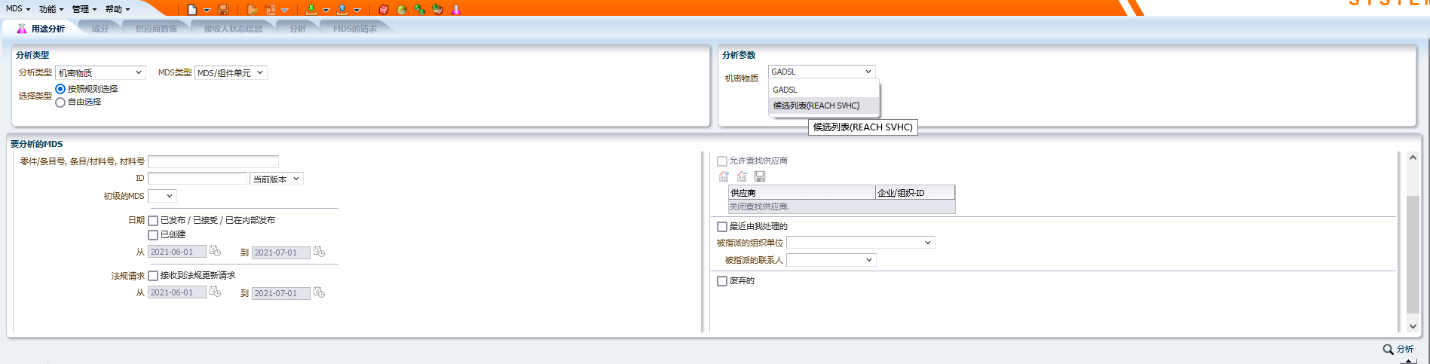
Task: Switch to the 用途分析 tab
Action: (42, 29)
